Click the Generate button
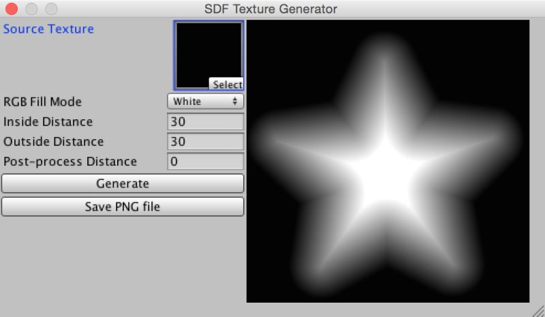The image size is (545, 317). click(x=123, y=183)
